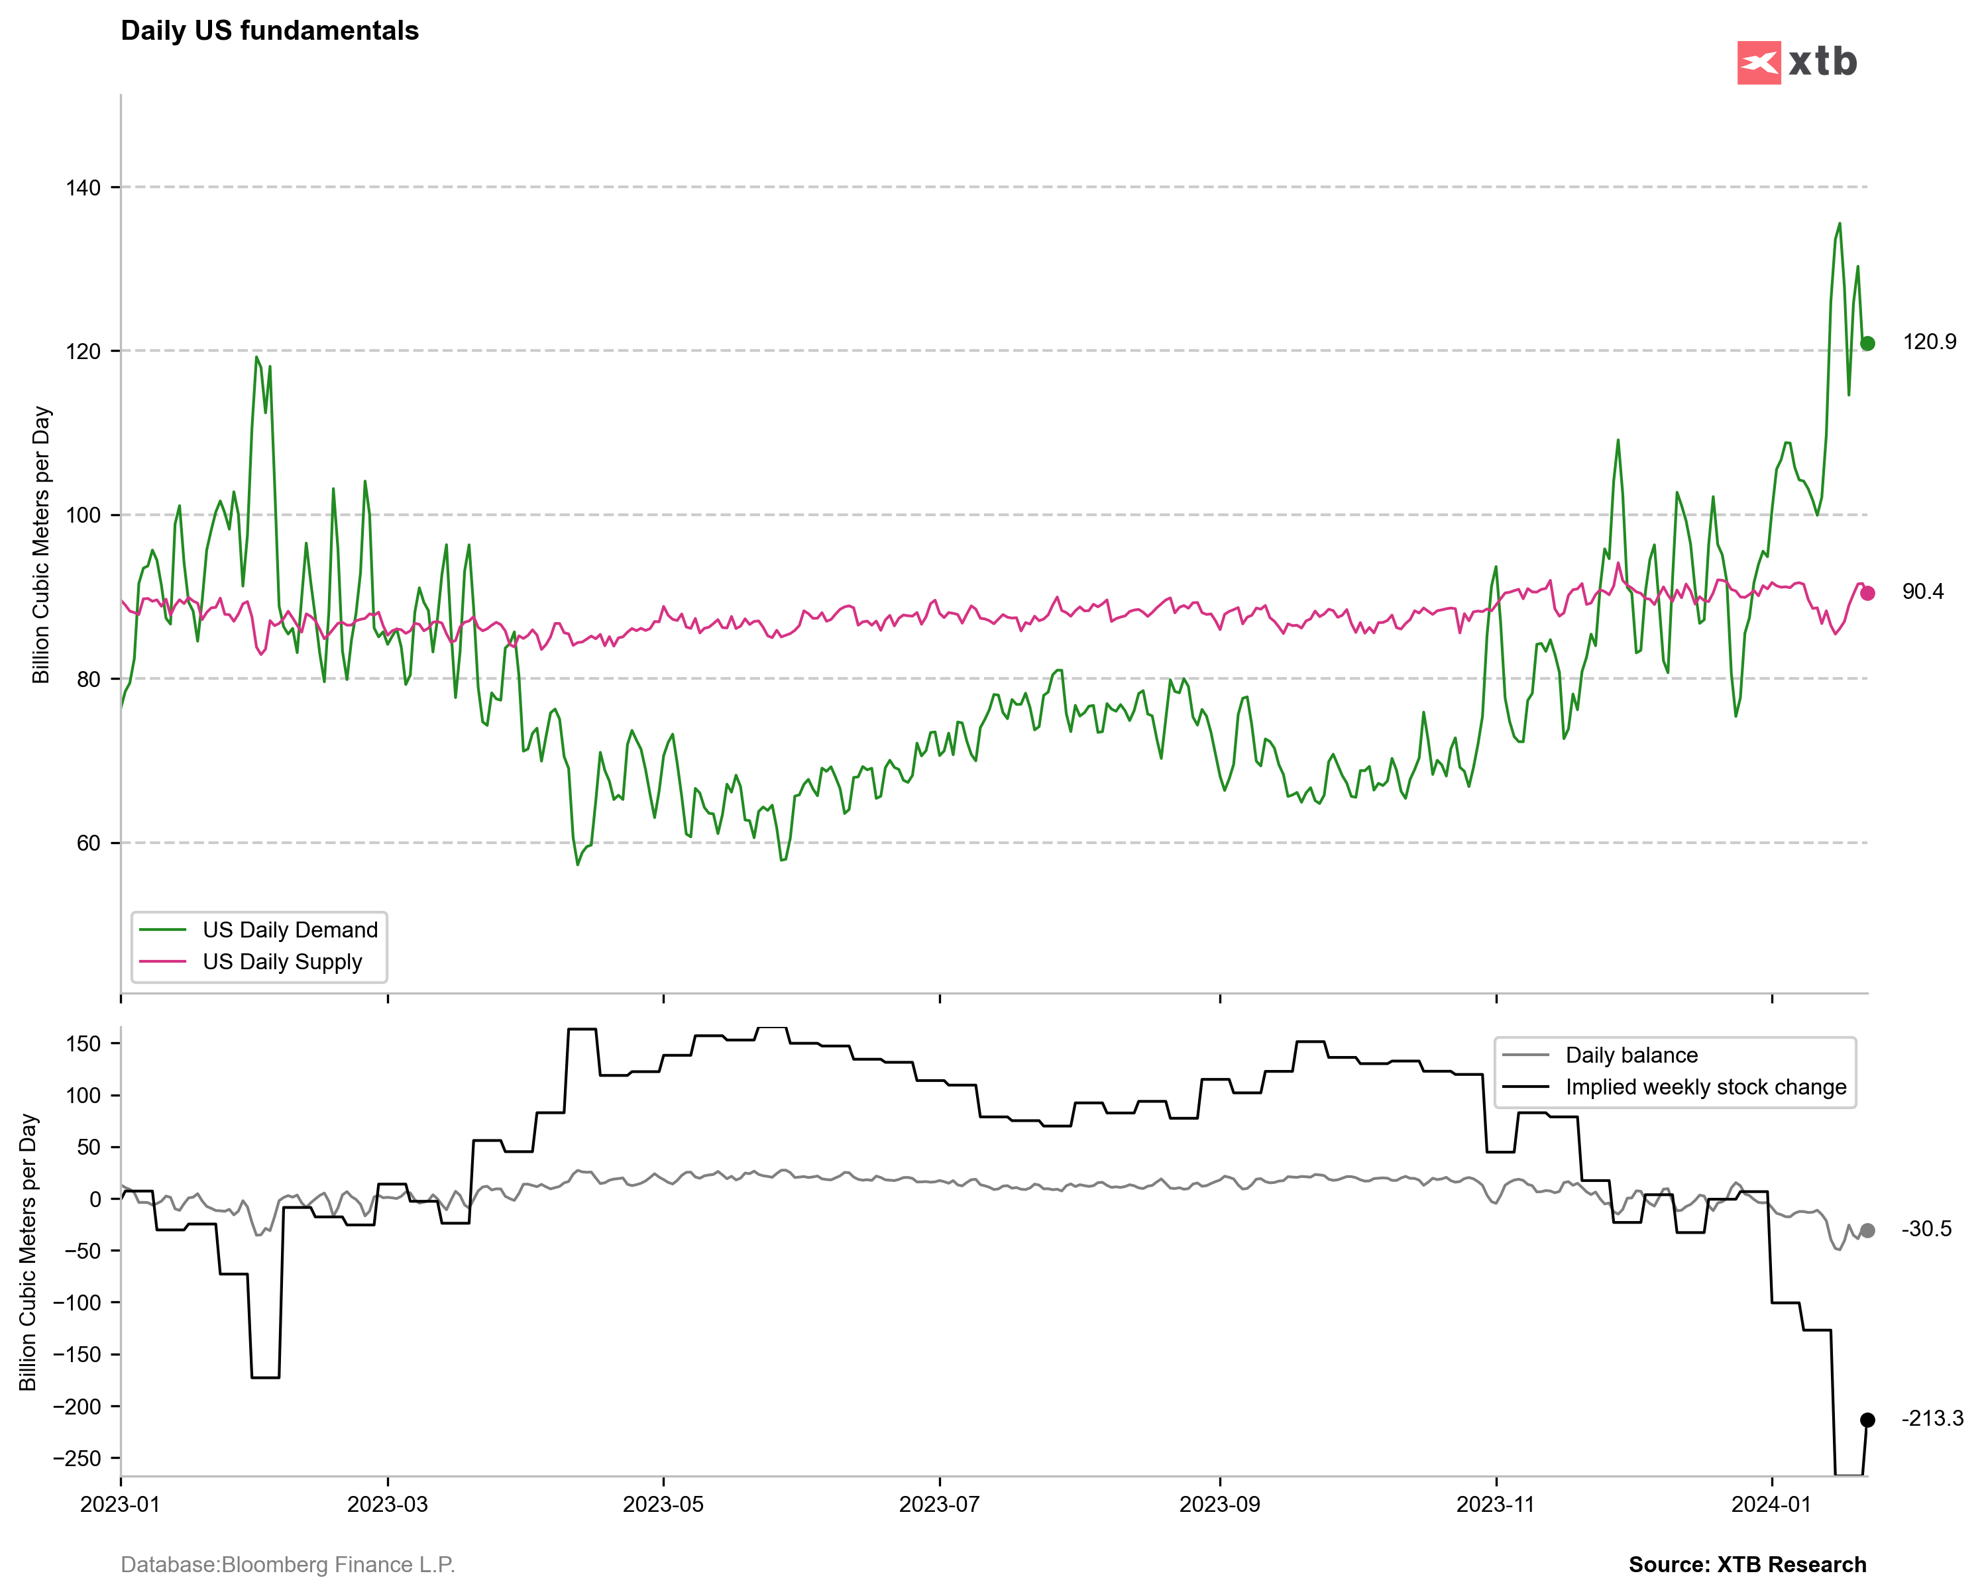Click the Daily US fundamentals title
This screenshot has height=1596, width=1984.
click(x=270, y=30)
